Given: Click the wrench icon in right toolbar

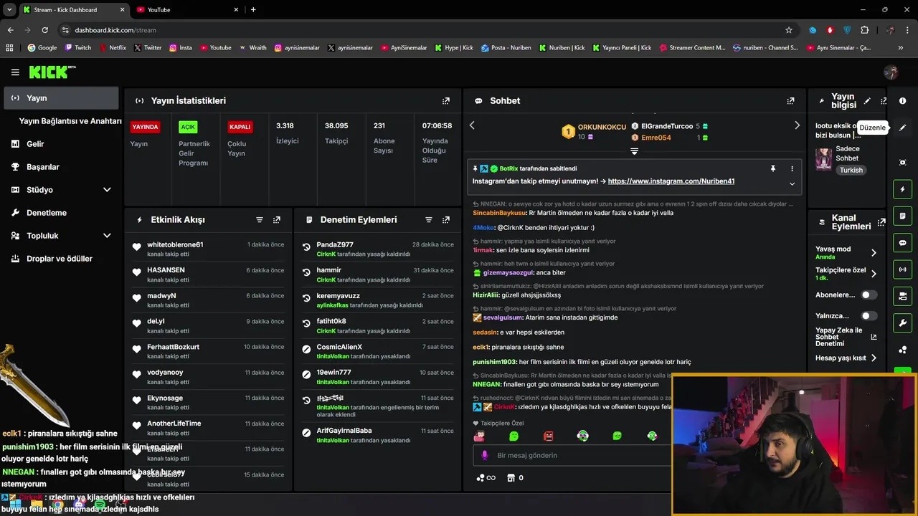Looking at the screenshot, I should [x=903, y=322].
